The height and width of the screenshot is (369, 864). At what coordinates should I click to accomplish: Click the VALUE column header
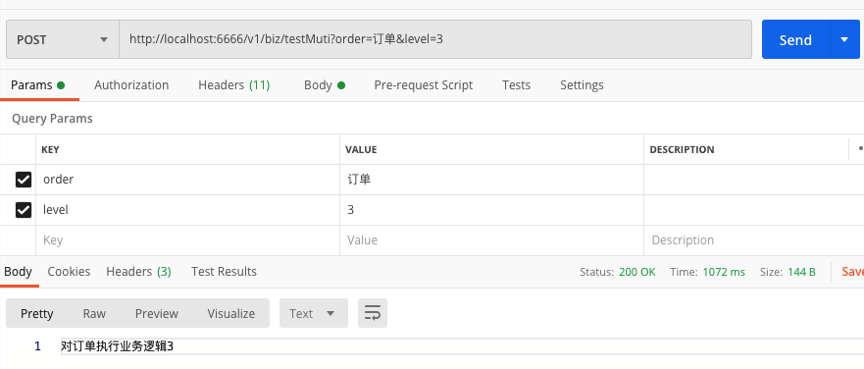click(x=361, y=149)
